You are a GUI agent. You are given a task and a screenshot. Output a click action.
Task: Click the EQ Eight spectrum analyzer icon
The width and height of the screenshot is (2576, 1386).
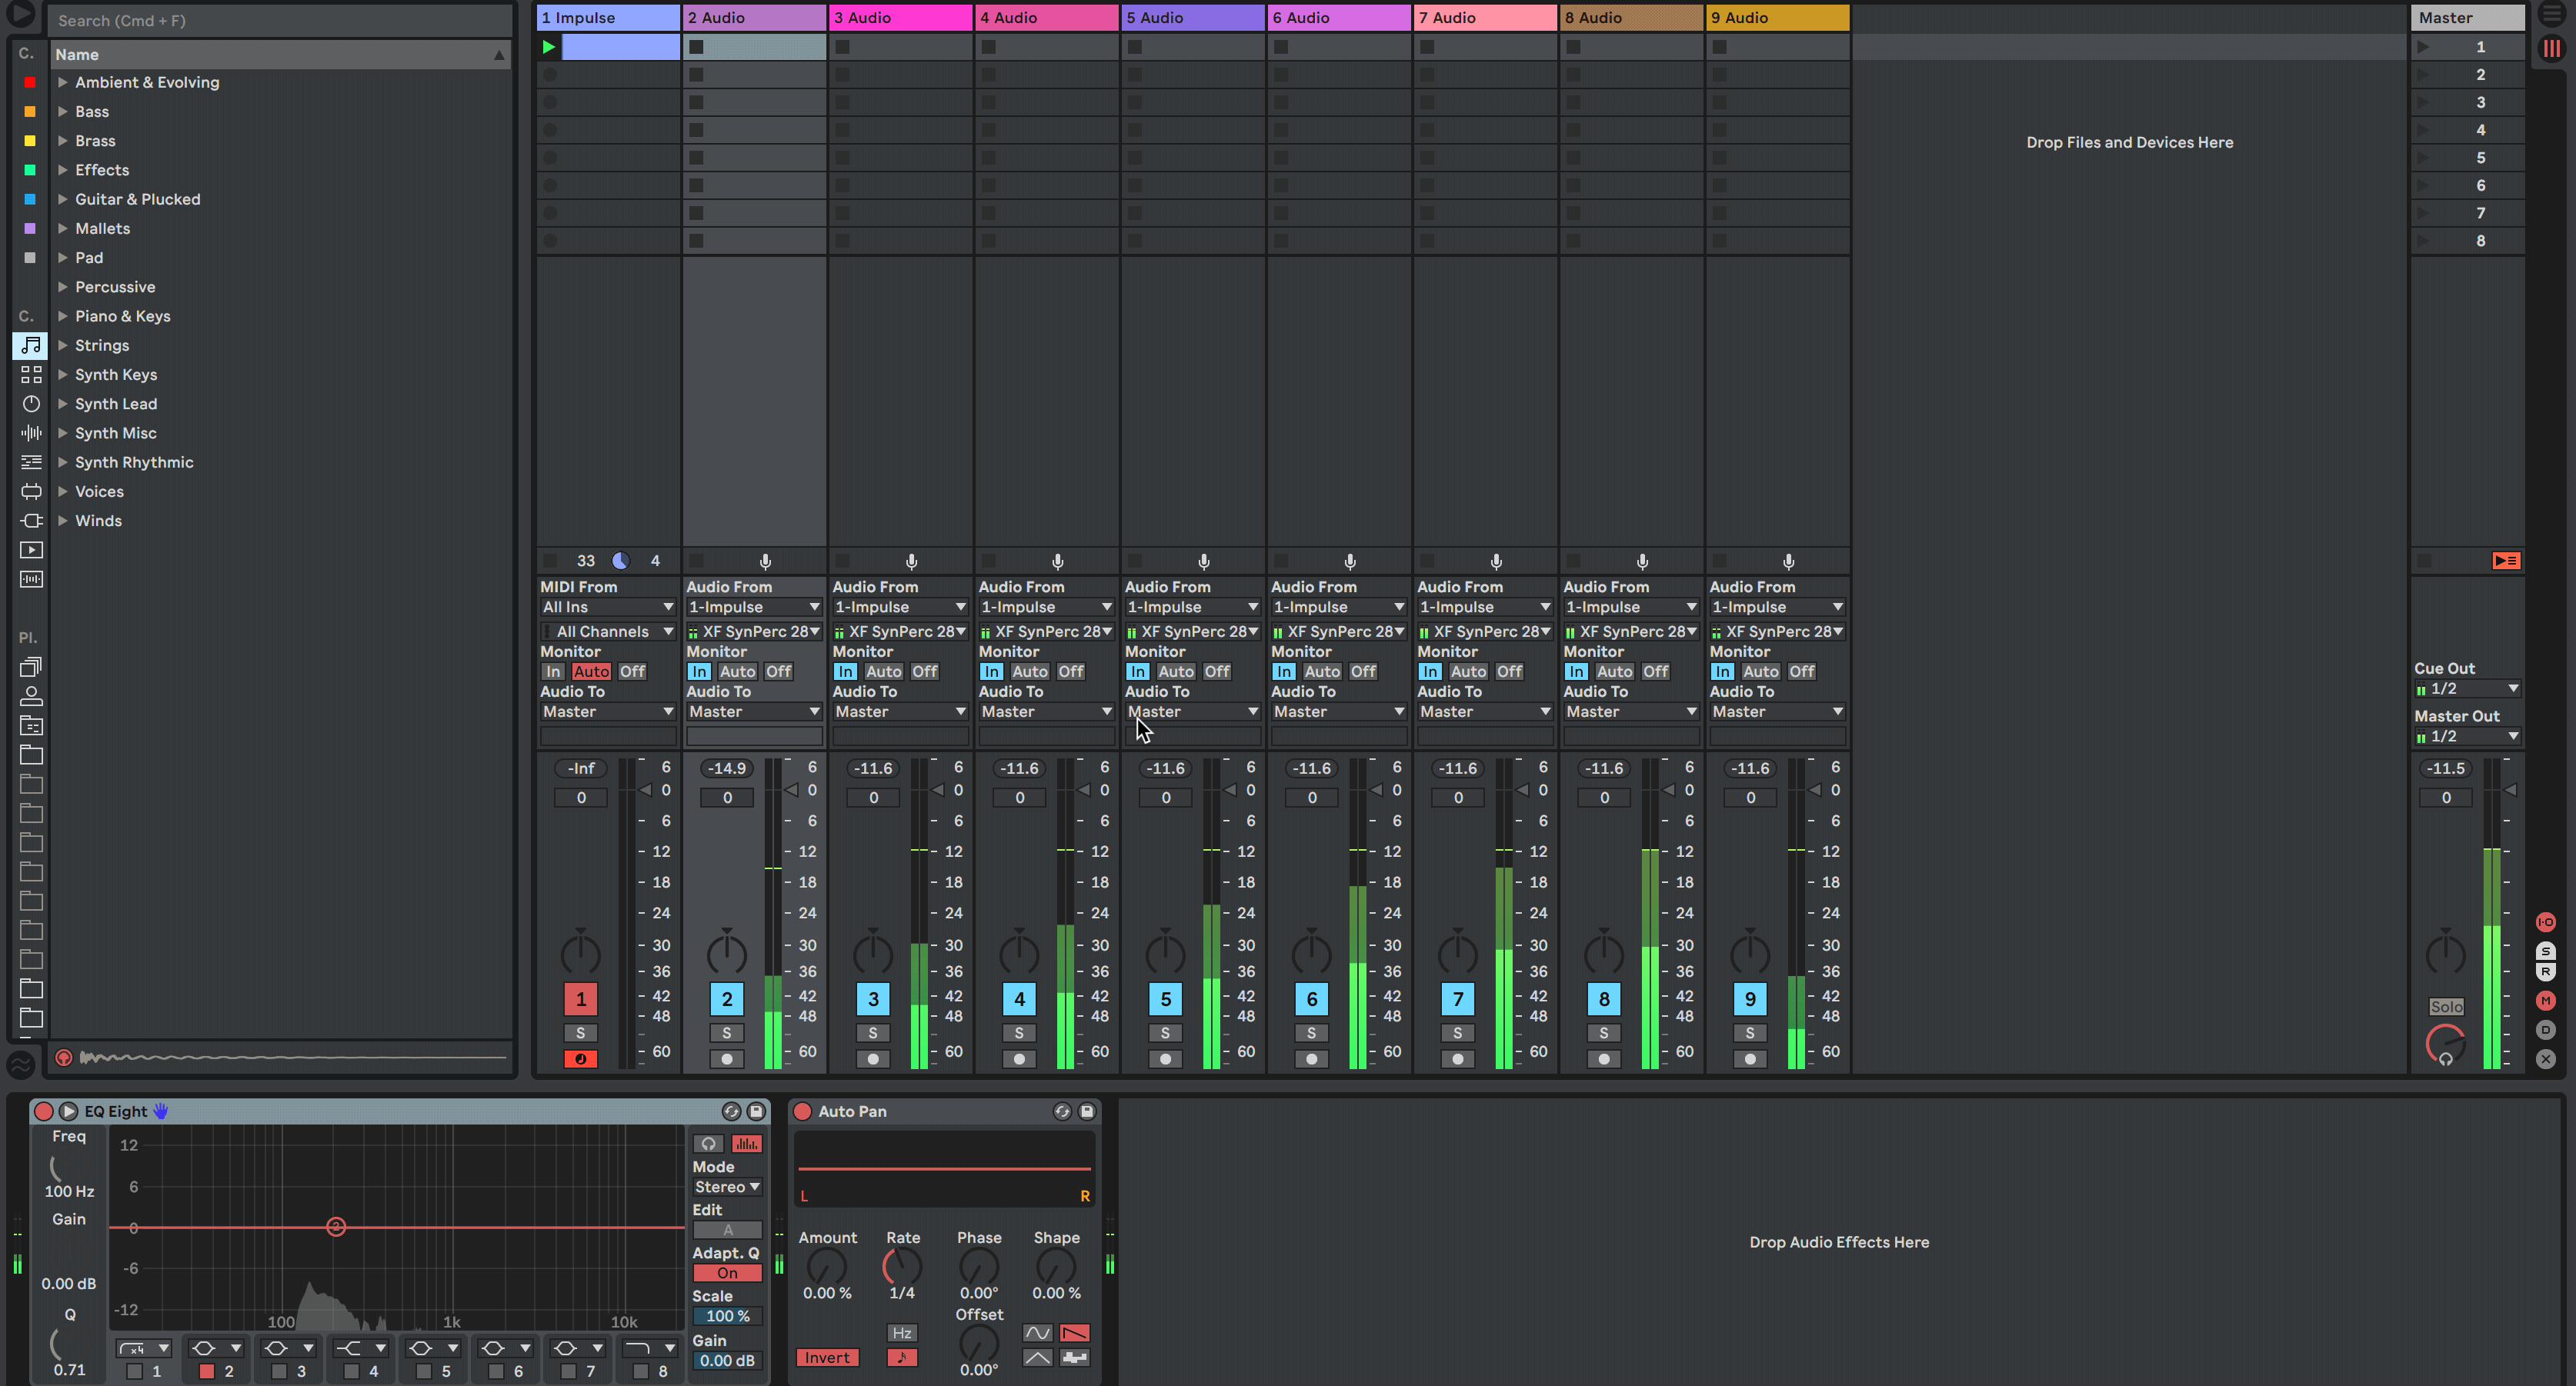[746, 1144]
